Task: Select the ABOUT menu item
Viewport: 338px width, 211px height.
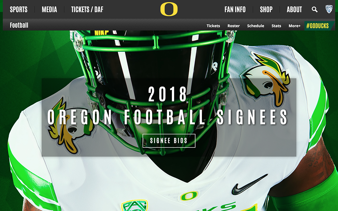Action: (294, 10)
